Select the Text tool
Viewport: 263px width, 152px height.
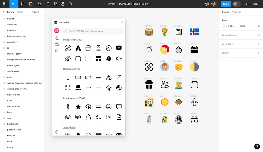48,4
